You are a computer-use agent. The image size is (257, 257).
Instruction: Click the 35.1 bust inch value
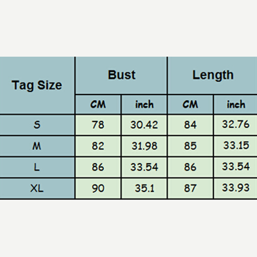coord(144,189)
